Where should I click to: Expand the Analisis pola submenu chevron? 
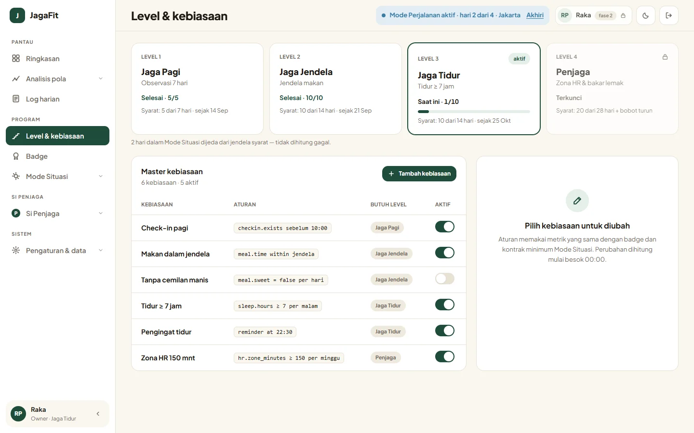pyautogui.click(x=101, y=79)
